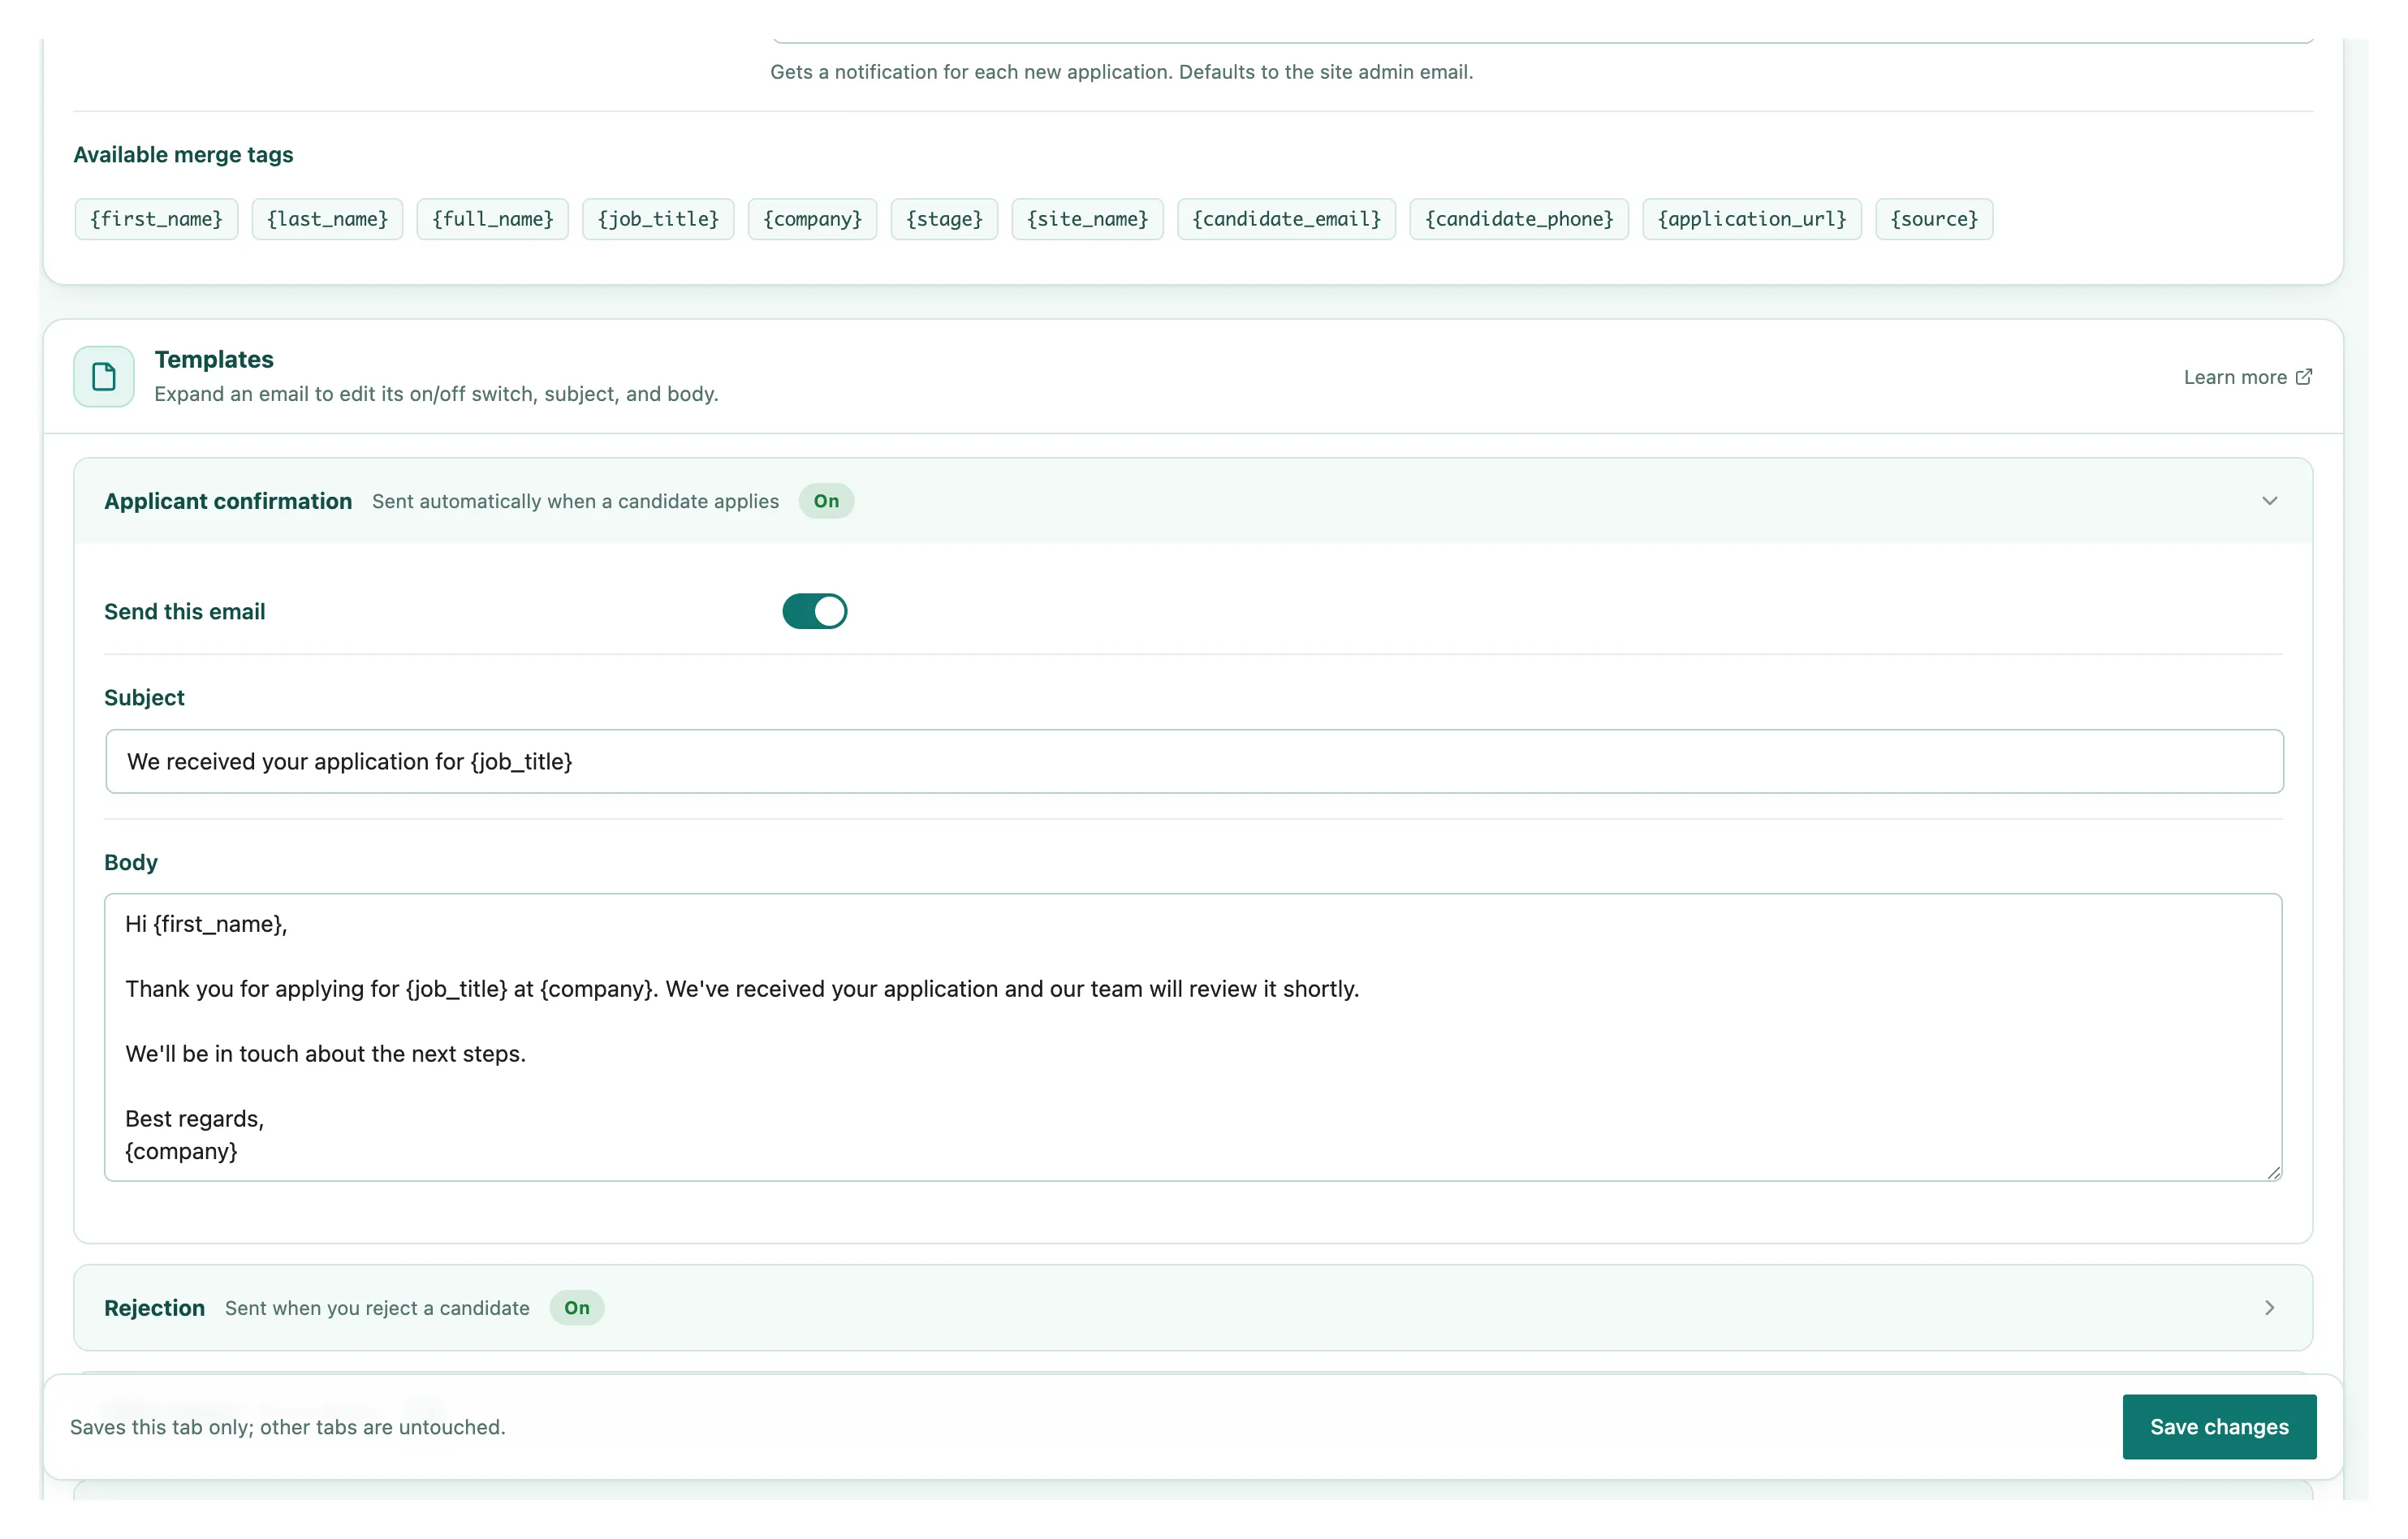This screenshot has height=1539, width=2408.
Task: Click the external-link icon beside Learn more
Action: [x=2304, y=377]
